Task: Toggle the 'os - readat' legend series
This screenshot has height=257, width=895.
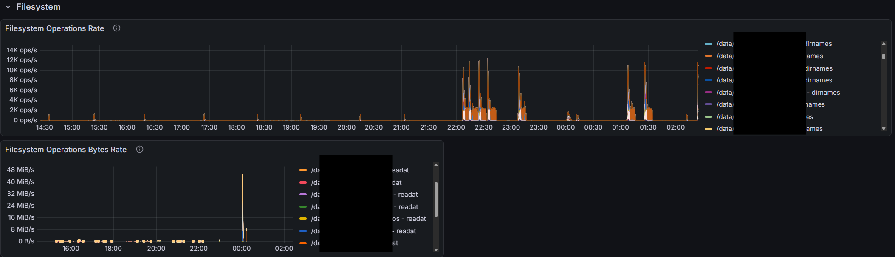Action: tap(409, 219)
